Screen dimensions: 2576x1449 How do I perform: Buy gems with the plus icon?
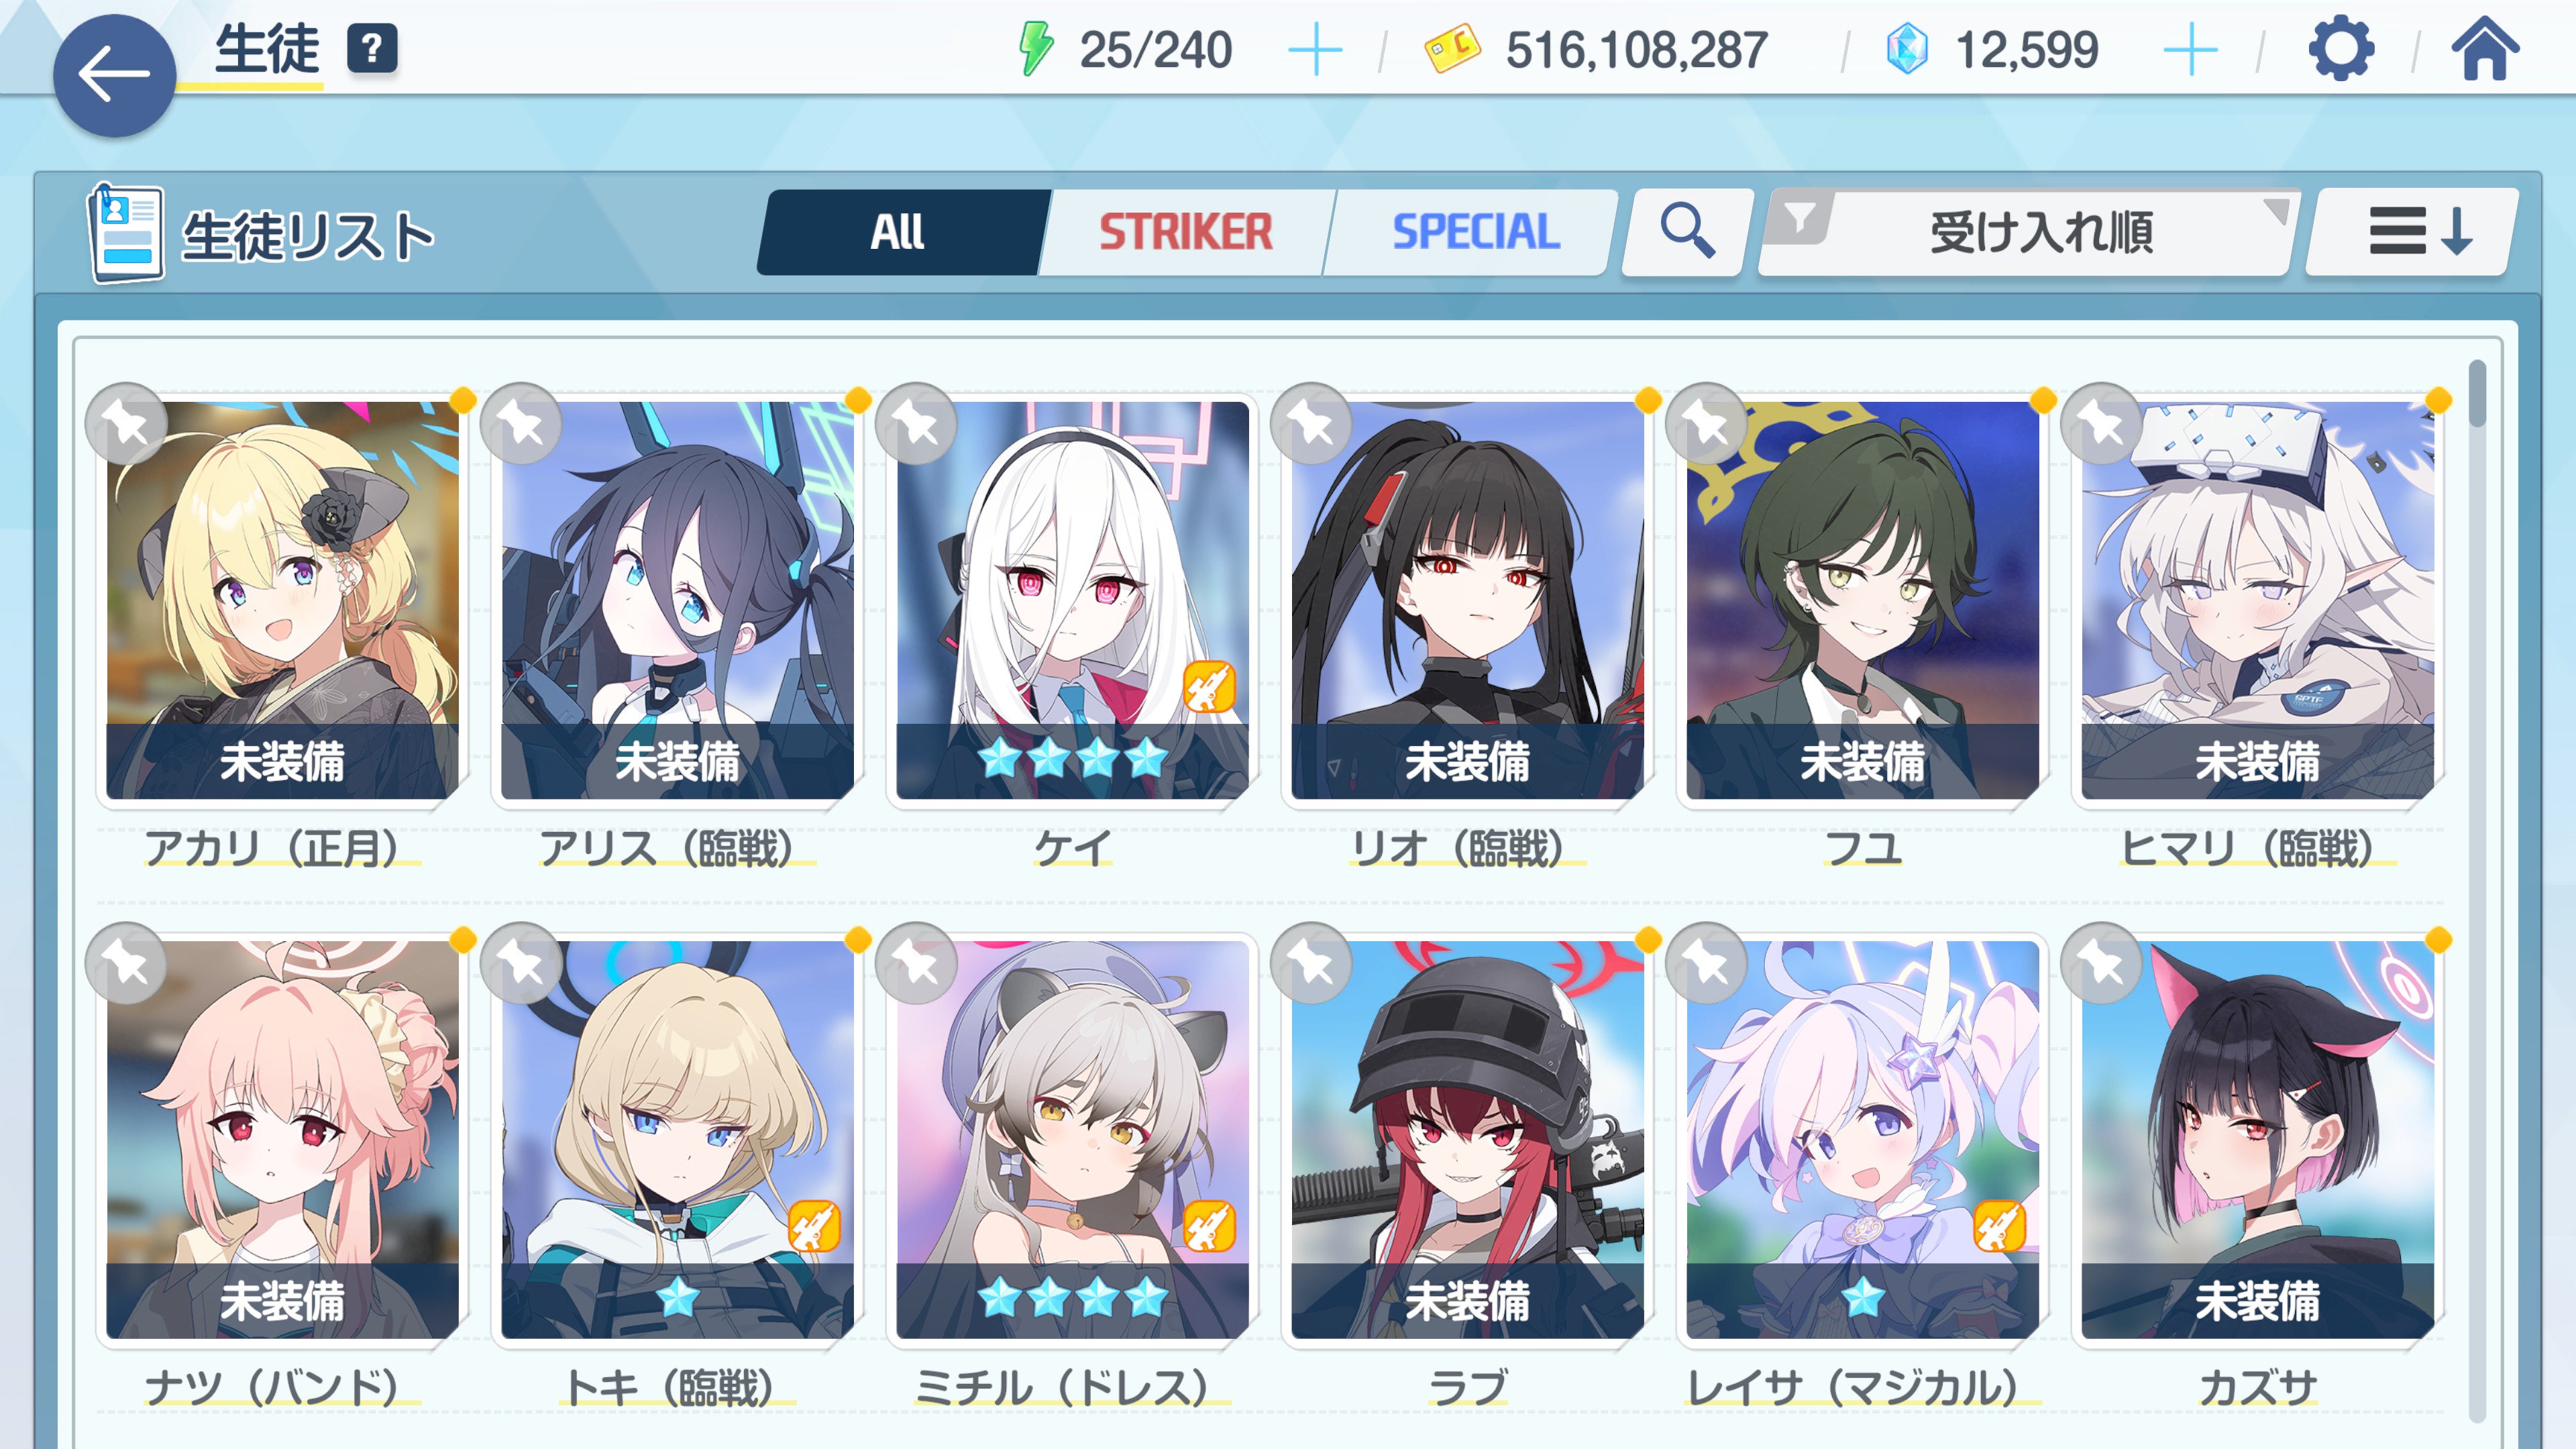(x=2190, y=50)
